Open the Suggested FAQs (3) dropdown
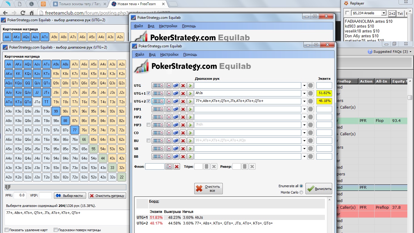This screenshot has width=414, height=233. point(390,52)
